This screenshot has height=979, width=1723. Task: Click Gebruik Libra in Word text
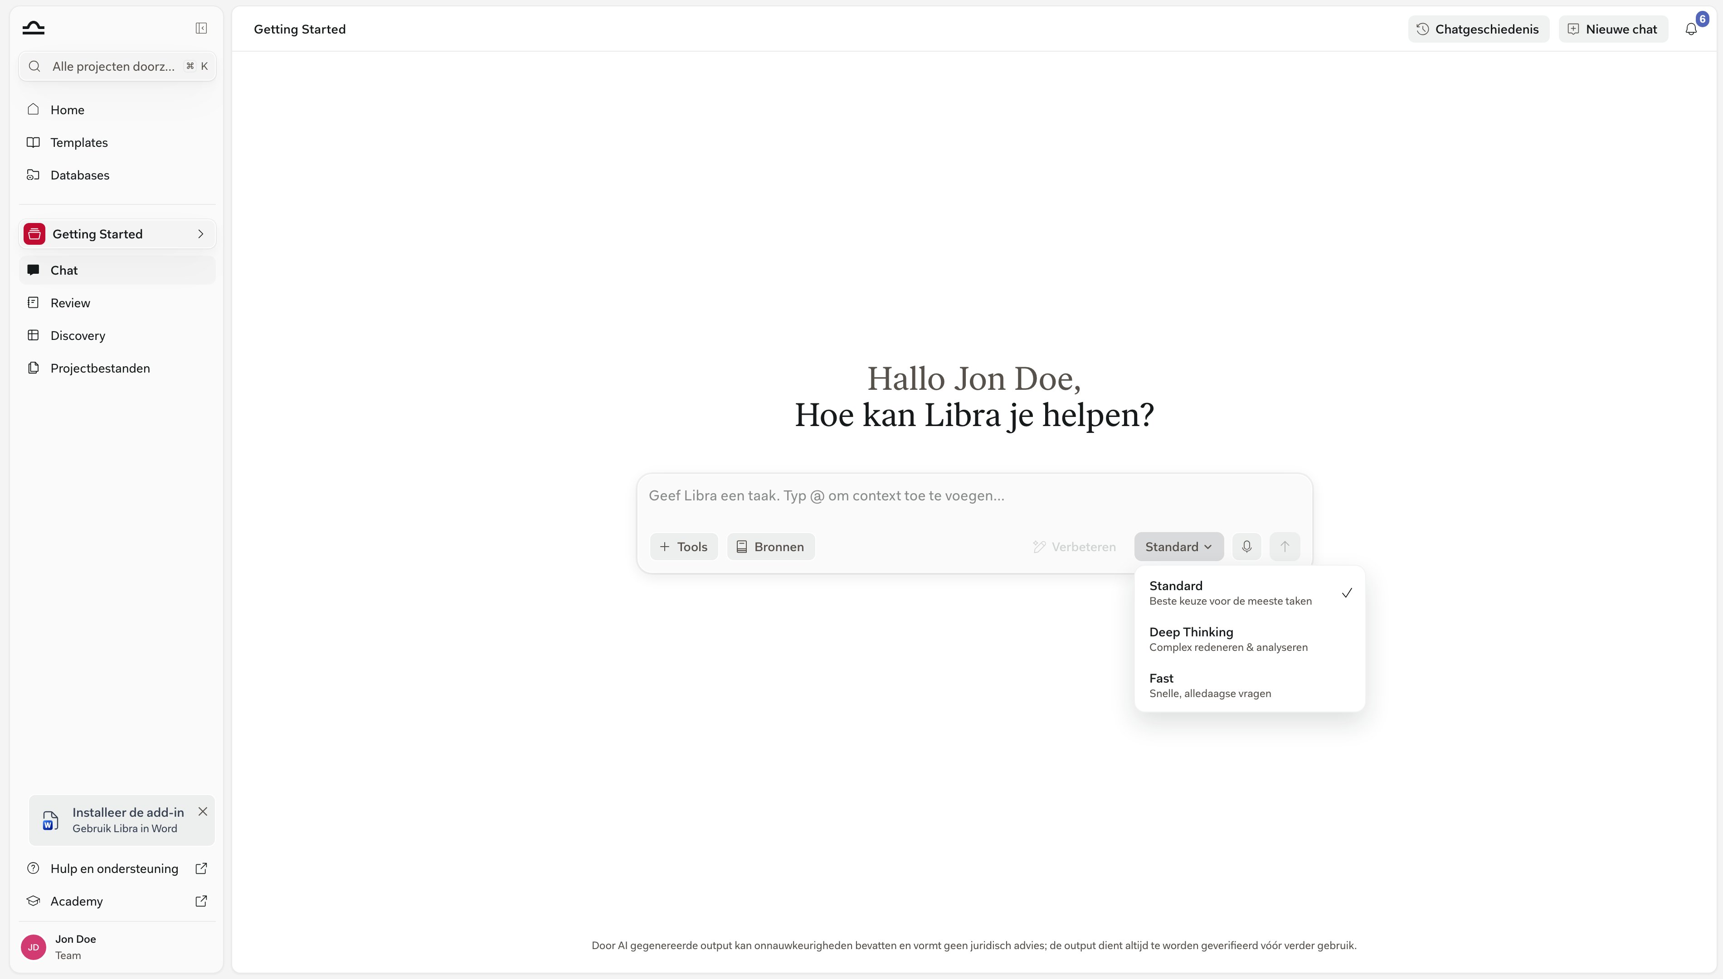tap(125, 829)
